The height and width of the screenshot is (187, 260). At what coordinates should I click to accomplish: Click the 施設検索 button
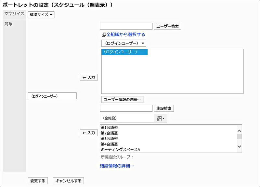coord(164,108)
